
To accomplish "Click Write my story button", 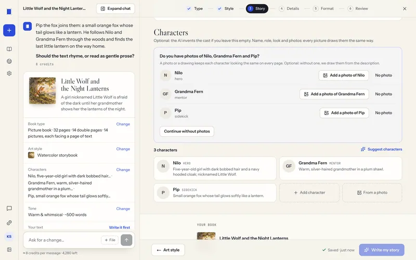I will pyautogui.click(x=382, y=250).
